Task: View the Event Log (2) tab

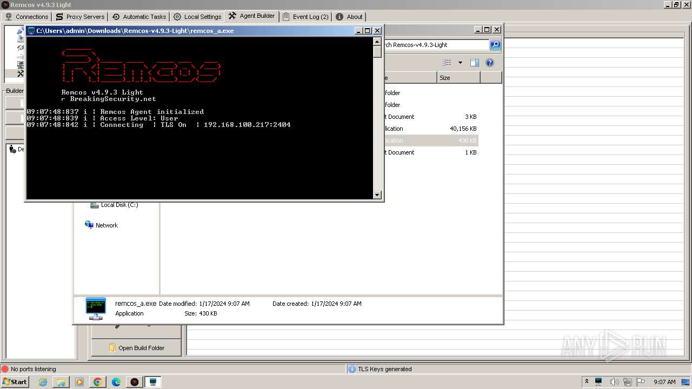Action: 305,17
